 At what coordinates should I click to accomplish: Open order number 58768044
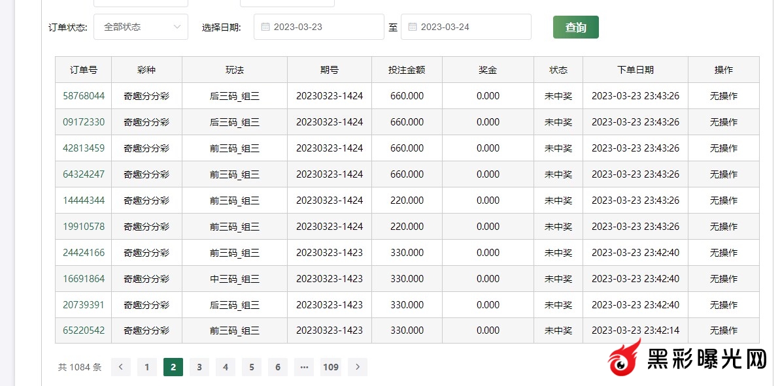pos(84,96)
